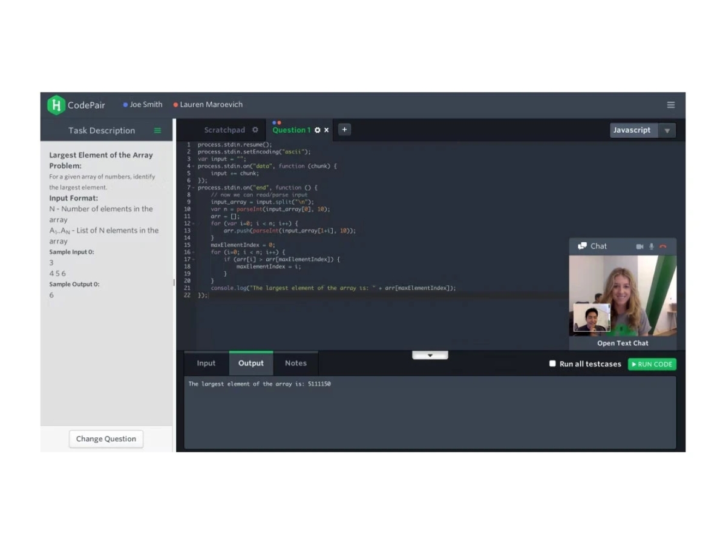Open the hamburger menu in the header
The width and height of the screenshot is (726, 545).
(671, 105)
